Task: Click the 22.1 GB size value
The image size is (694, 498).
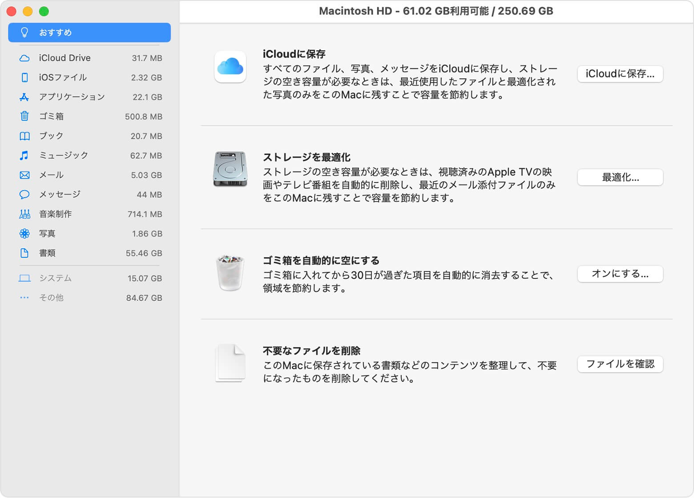Action: [147, 97]
